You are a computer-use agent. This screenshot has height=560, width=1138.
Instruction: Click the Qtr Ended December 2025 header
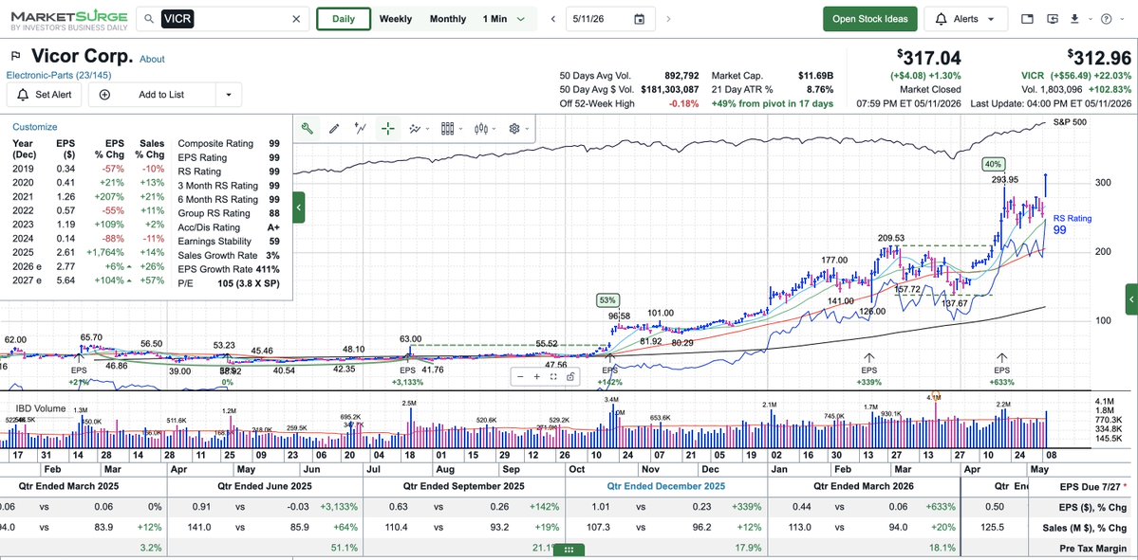click(x=666, y=486)
